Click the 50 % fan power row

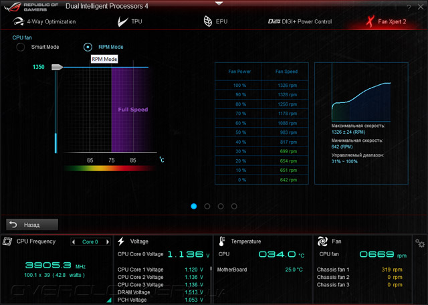tap(261, 132)
